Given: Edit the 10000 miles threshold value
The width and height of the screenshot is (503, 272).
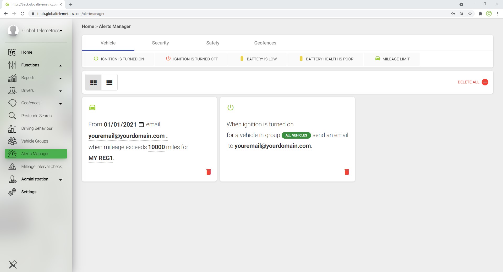Looking at the screenshot, I should (156, 147).
